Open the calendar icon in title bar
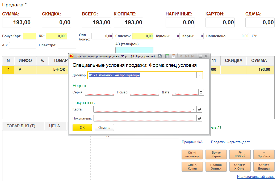 173,56
